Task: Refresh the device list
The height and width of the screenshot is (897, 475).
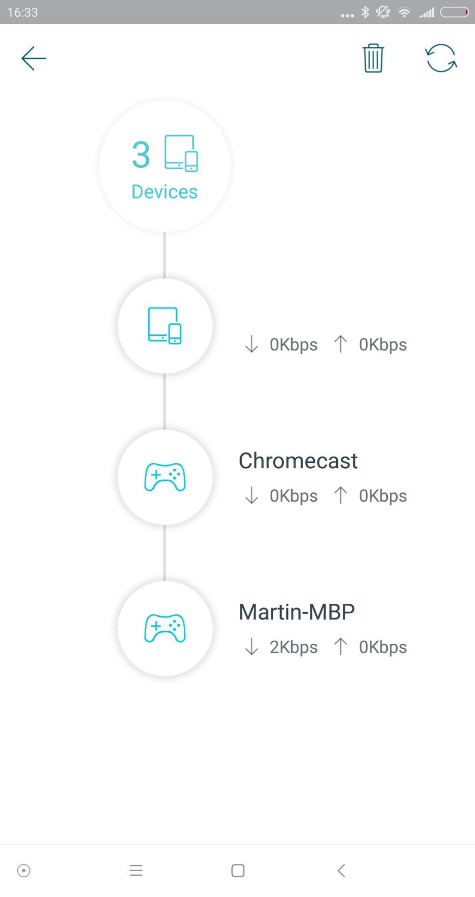Action: coord(441,58)
